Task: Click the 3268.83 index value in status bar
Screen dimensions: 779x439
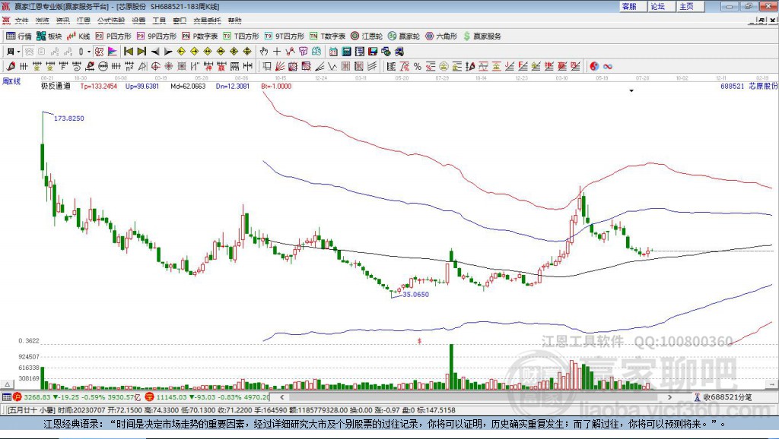Action: pos(37,396)
